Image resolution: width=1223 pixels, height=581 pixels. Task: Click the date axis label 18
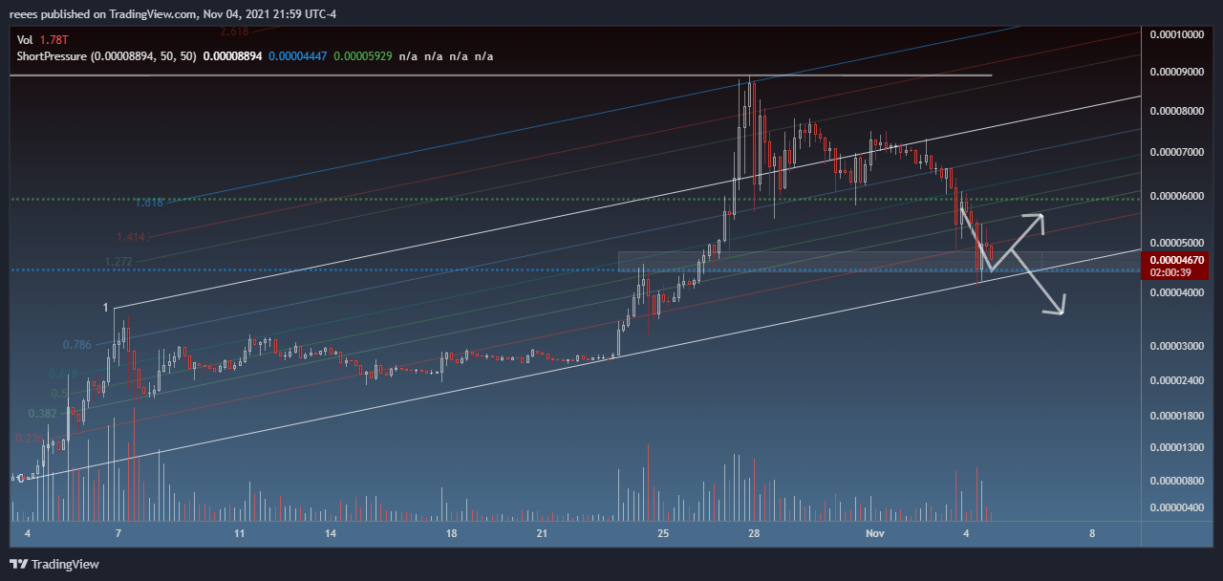(x=451, y=533)
